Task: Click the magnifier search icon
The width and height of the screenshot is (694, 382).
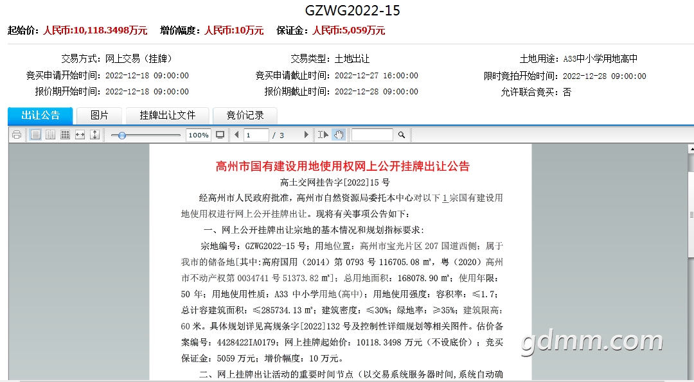Action: click(402, 135)
